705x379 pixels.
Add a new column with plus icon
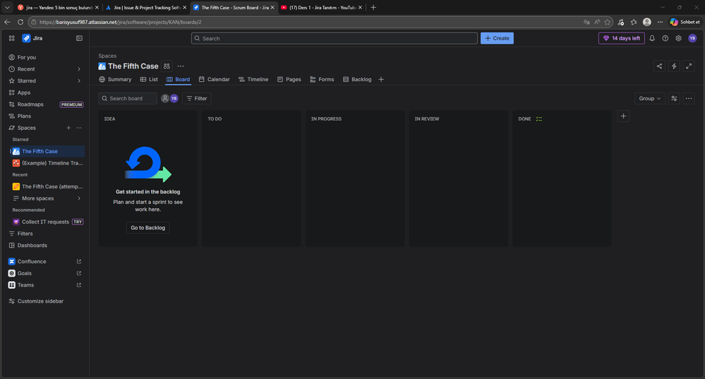(623, 116)
